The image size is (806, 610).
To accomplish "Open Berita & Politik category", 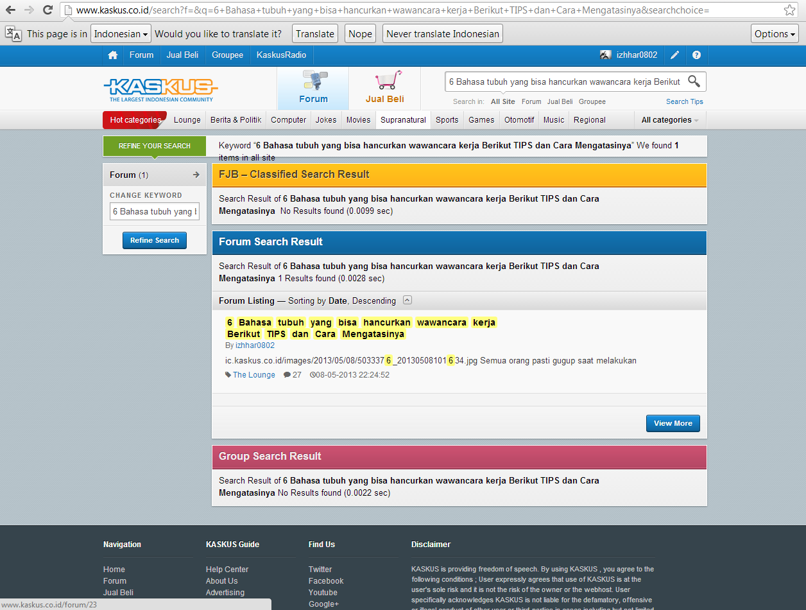I will (236, 120).
